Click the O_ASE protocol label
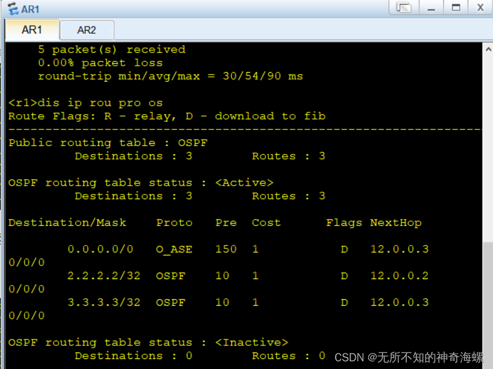The image size is (493, 369). pos(174,249)
